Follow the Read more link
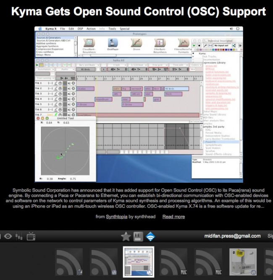Screen dimensions: 273x280 173,217
